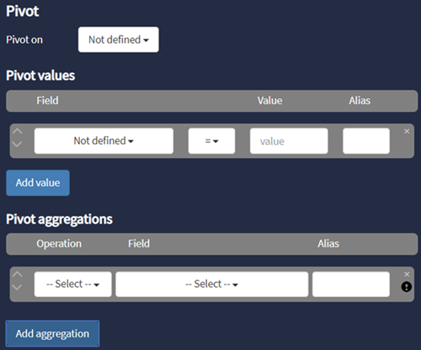Click the Pivot values heading
421x350 pixels.
[40, 76]
